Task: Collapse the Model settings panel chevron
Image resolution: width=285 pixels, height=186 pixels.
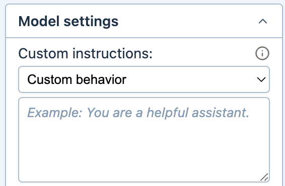Action: (263, 22)
